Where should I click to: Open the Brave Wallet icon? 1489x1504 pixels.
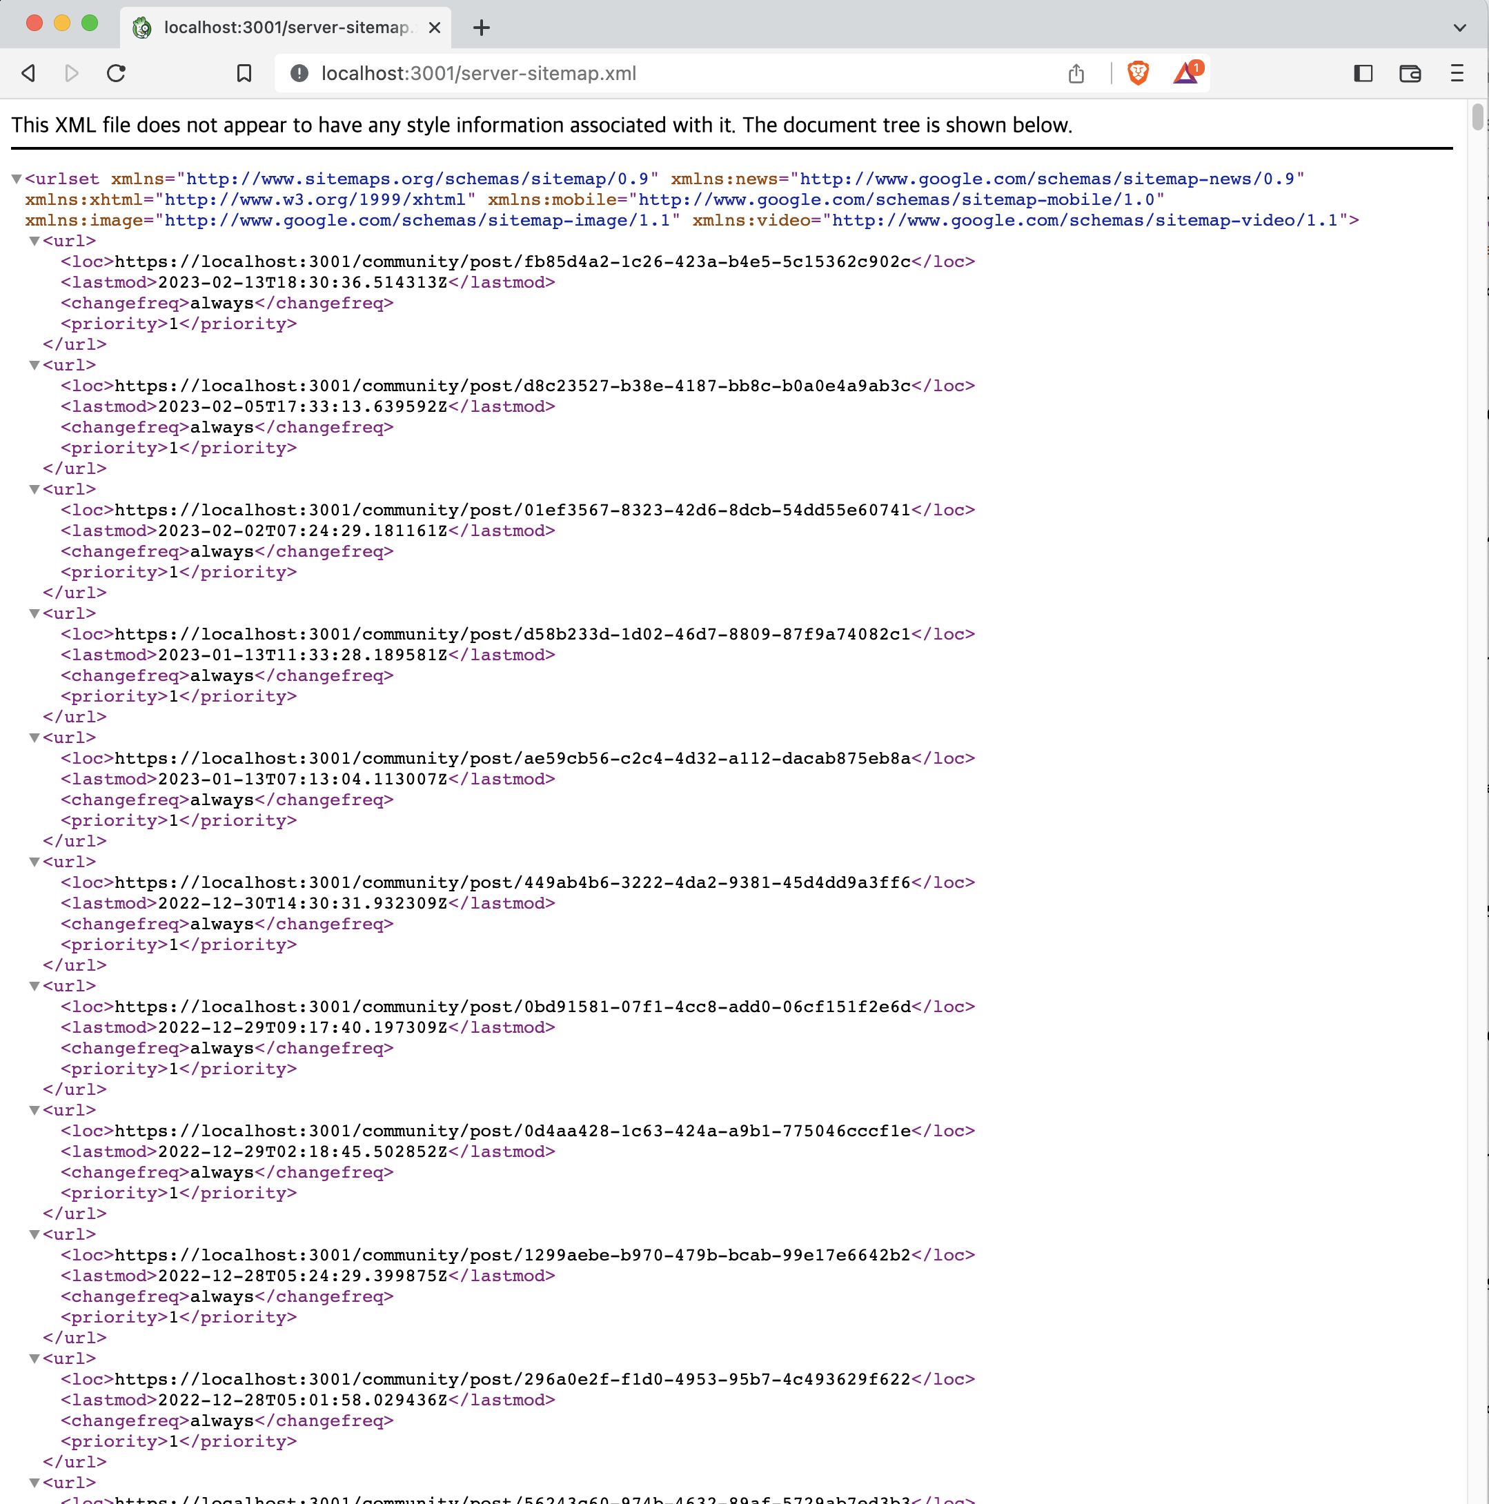pyautogui.click(x=1410, y=73)
